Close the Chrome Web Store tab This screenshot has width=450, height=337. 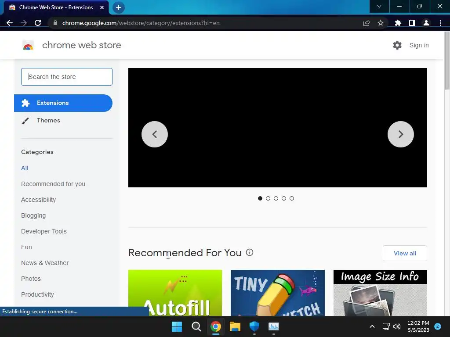point(102,7)
